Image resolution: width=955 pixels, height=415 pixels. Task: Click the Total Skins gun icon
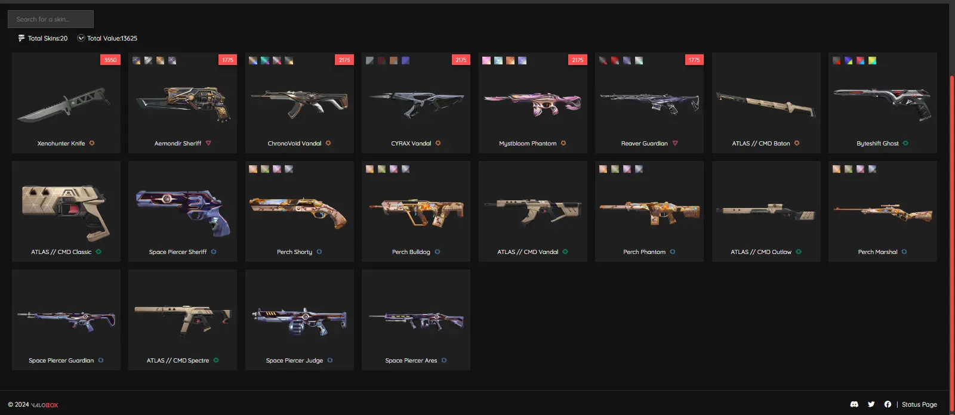pos(21,38)
